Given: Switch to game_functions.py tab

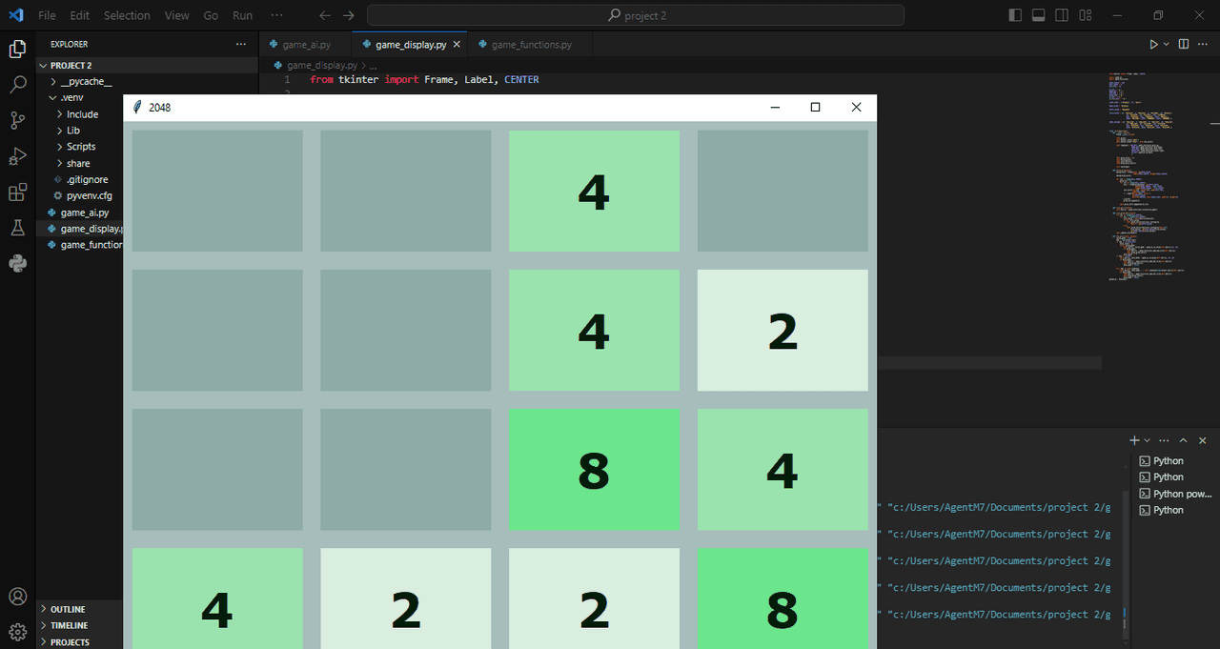Looking at the screenshot, I should tap(532, 45).
